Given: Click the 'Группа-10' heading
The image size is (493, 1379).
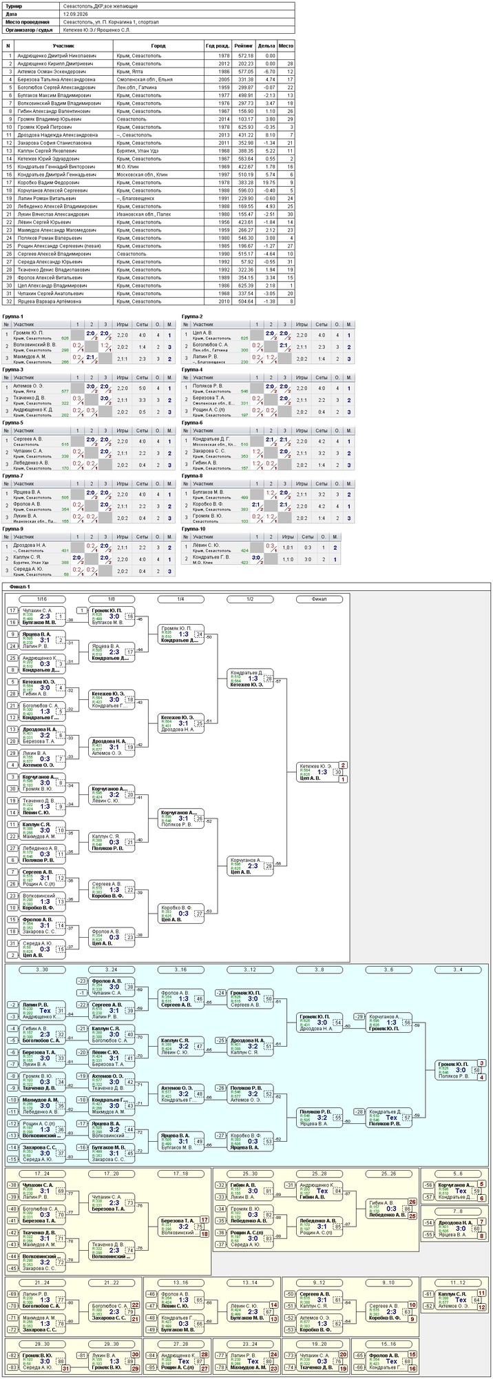Looking at the screenshot, I should point(193,529).
